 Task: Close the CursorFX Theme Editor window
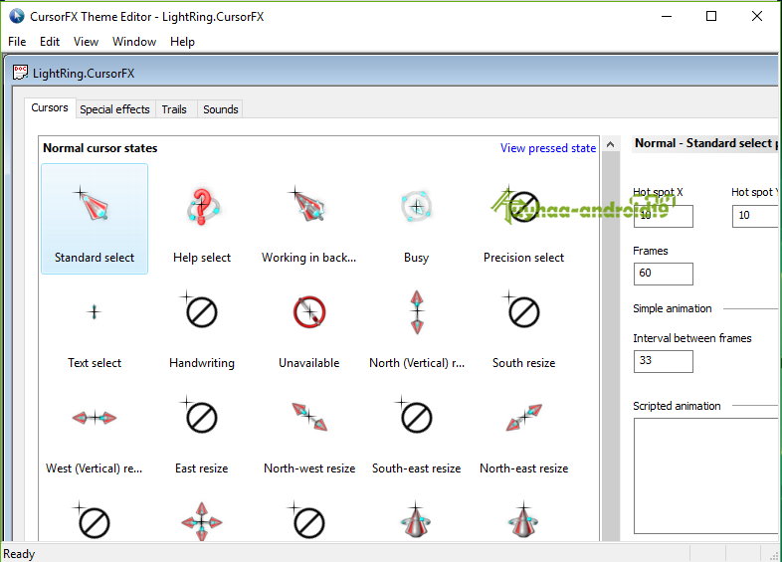tap(756, 16)
